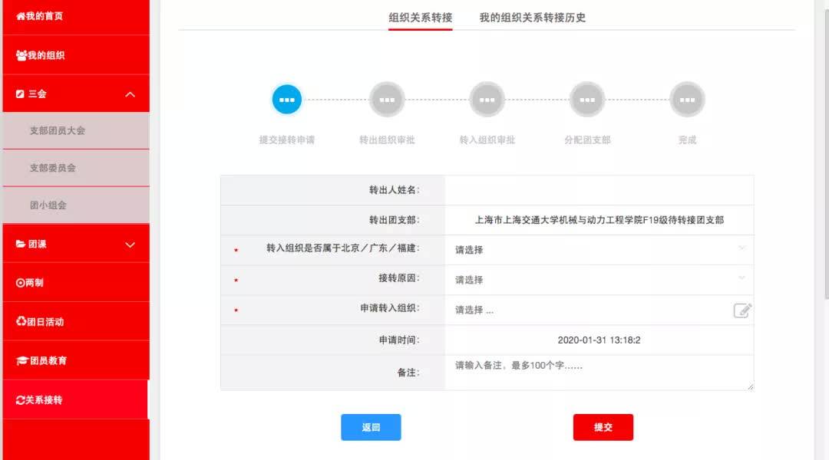Screen dimensions: 829x460
Task: Submit the form with 提交 button
Action: 603,427
